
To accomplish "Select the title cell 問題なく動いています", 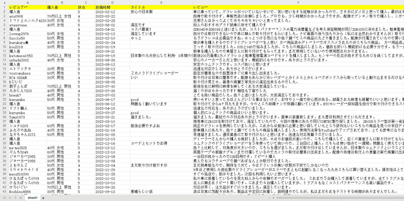I will pos(161,104).
